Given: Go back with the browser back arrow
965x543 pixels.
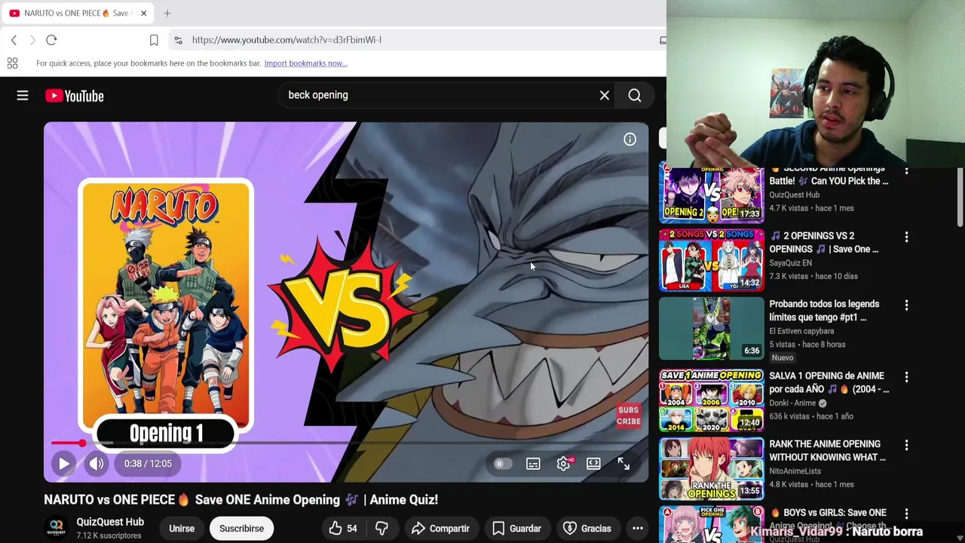Looking at the screenshot, I should point(14,40).
